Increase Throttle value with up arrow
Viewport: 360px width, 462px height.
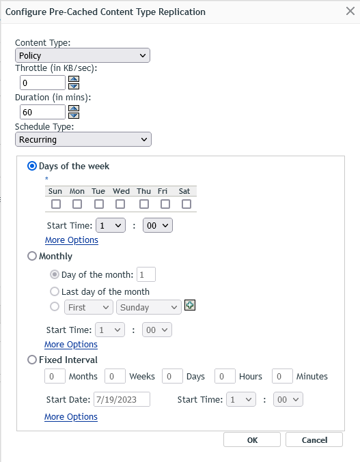pyautogui.click(x=74, y=79)
